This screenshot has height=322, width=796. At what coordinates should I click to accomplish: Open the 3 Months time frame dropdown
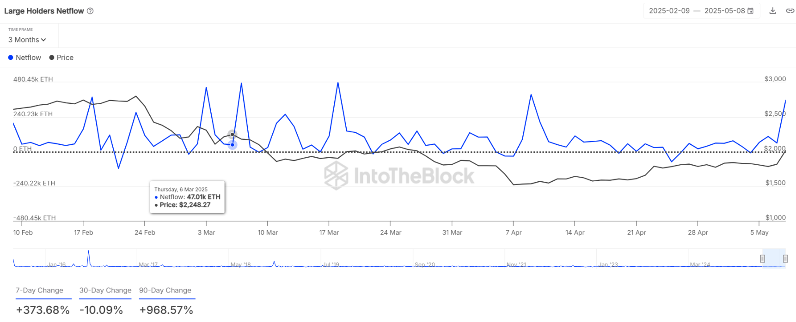pos(27,40)
